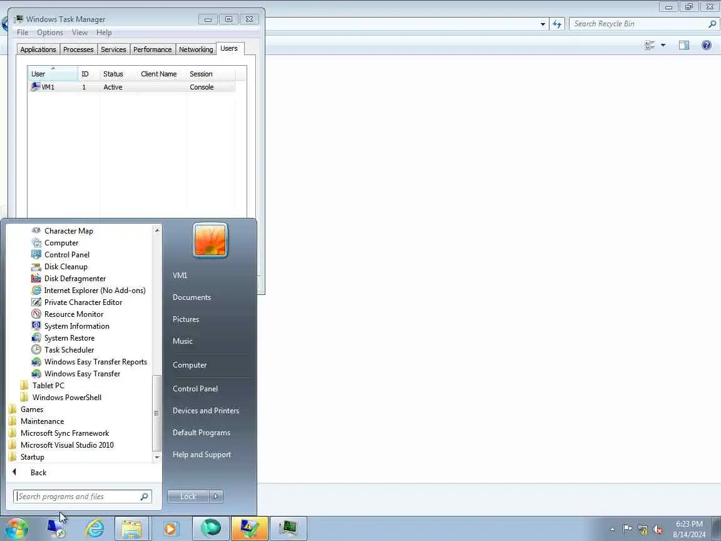Image resolution: width=721 pixels, height=541 pixels.
Task: Start System Restore
Action: (x=63, y=338)
